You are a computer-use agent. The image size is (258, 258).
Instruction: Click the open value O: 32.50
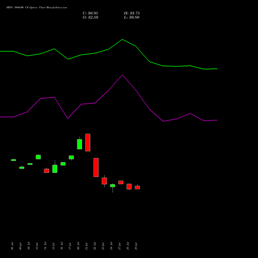(90, 18)
